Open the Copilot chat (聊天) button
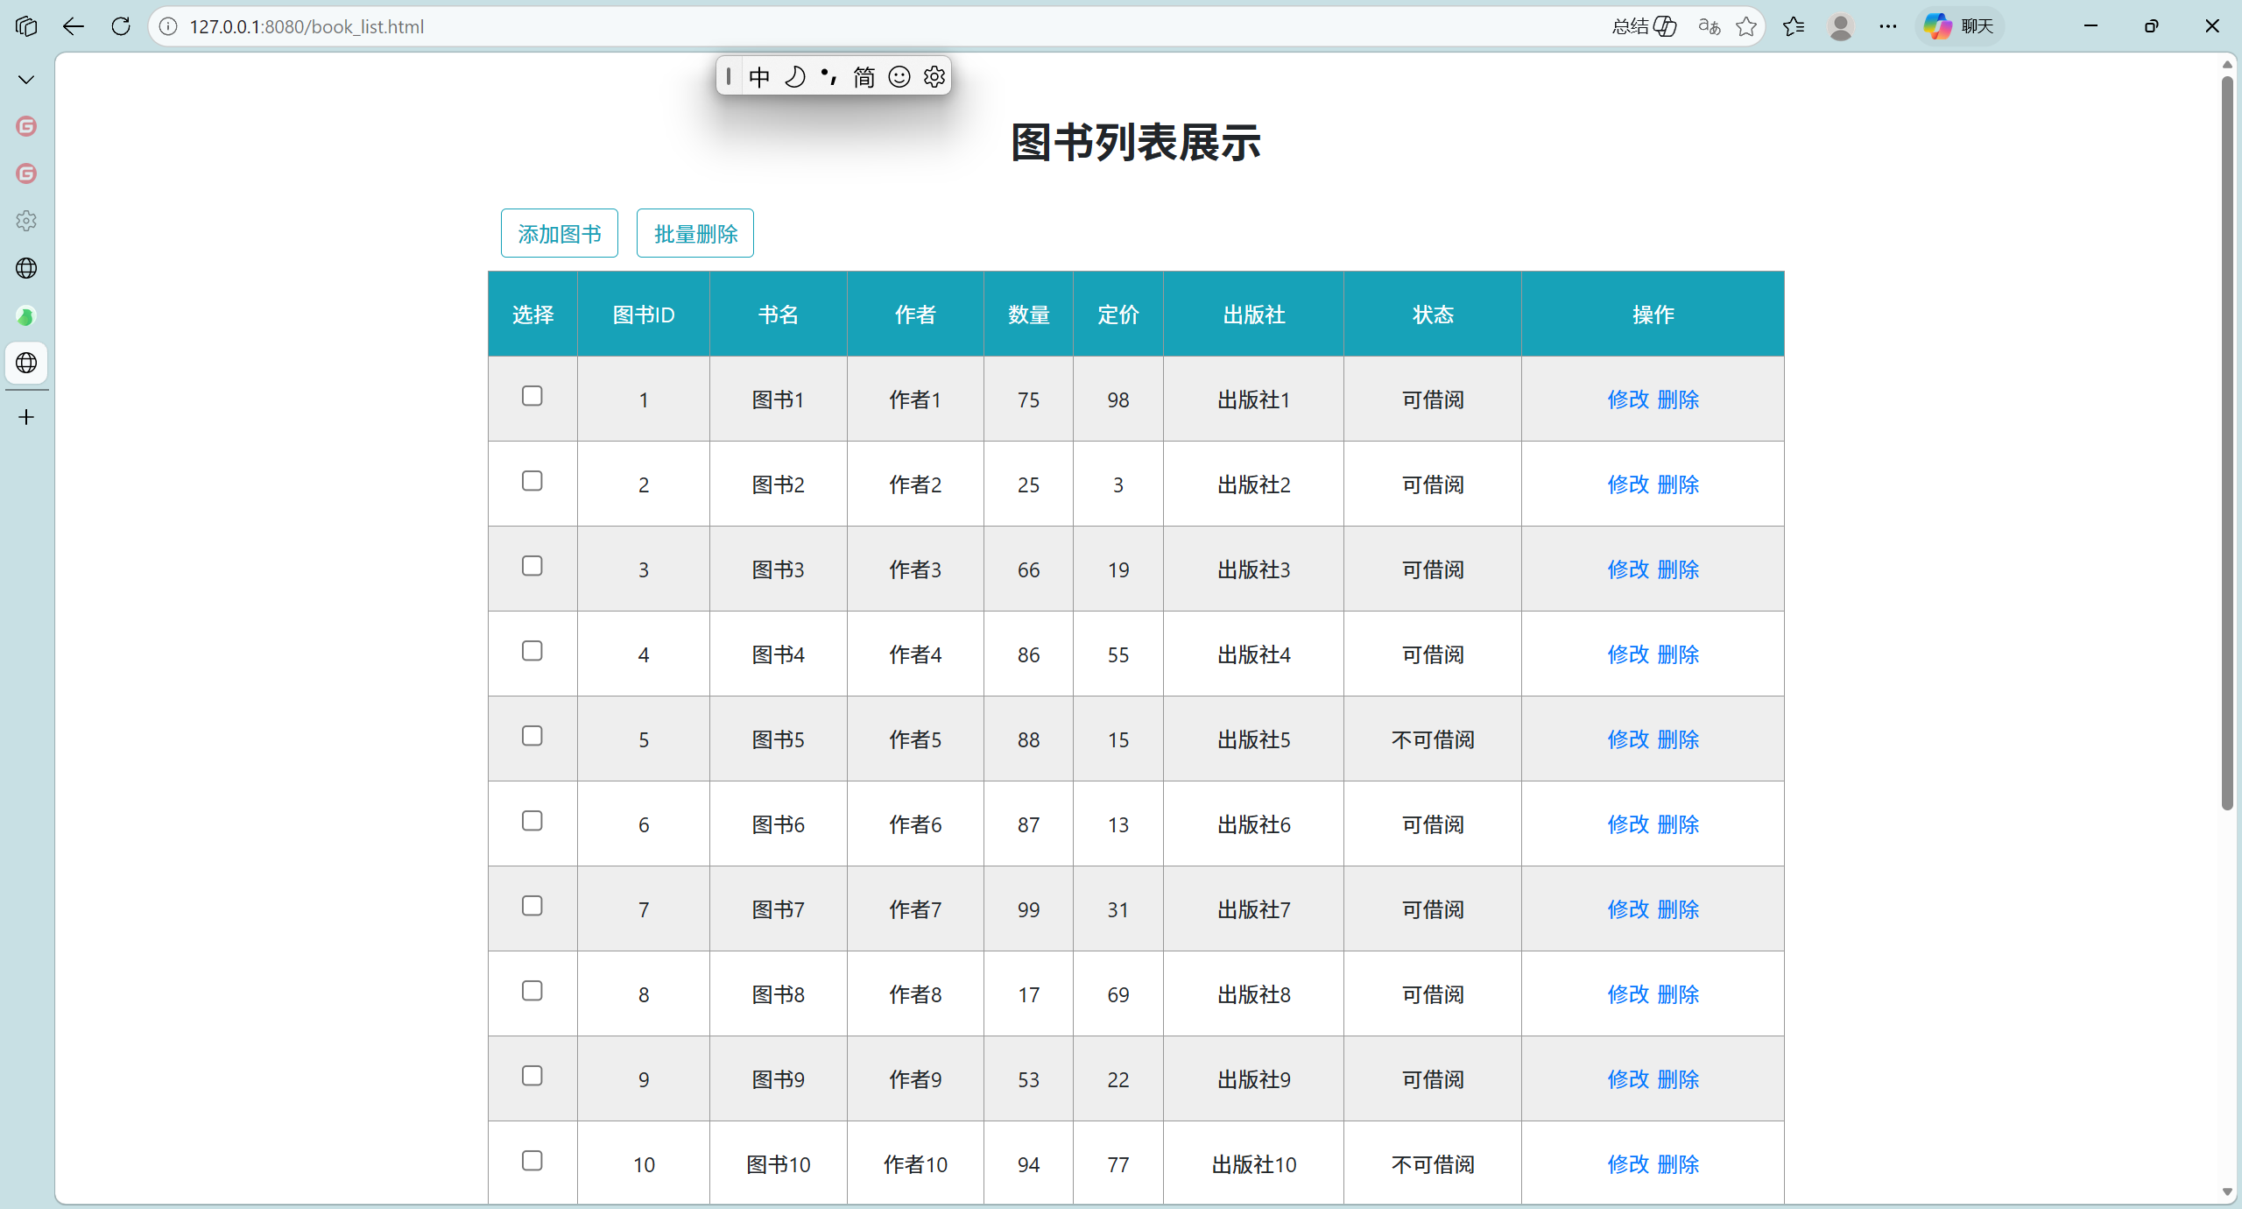Viewport: 2242px width, 1209px height. (1959, 26)
